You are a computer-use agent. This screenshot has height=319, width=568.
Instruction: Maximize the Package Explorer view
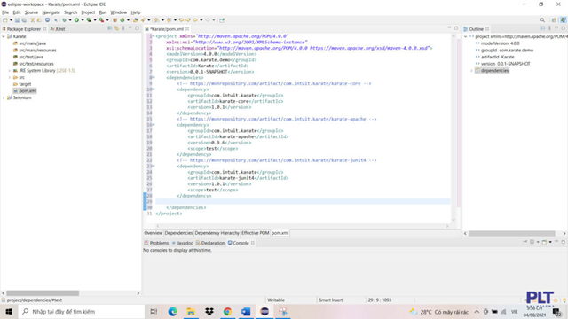click(x=137, y=28)
